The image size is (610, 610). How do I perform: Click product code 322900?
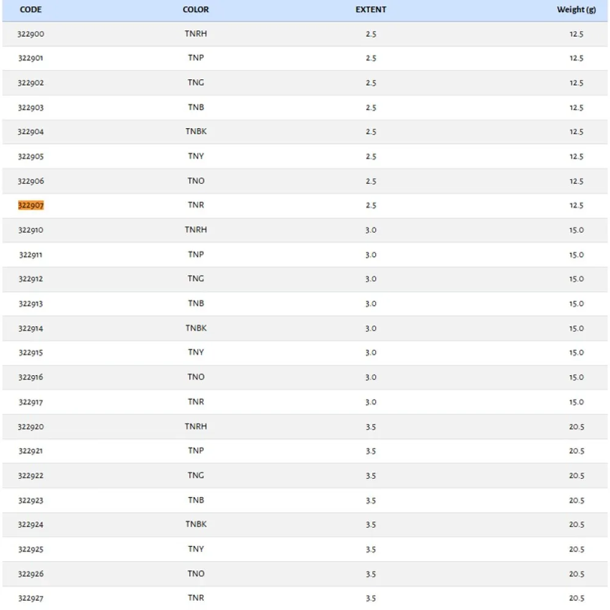30,34
